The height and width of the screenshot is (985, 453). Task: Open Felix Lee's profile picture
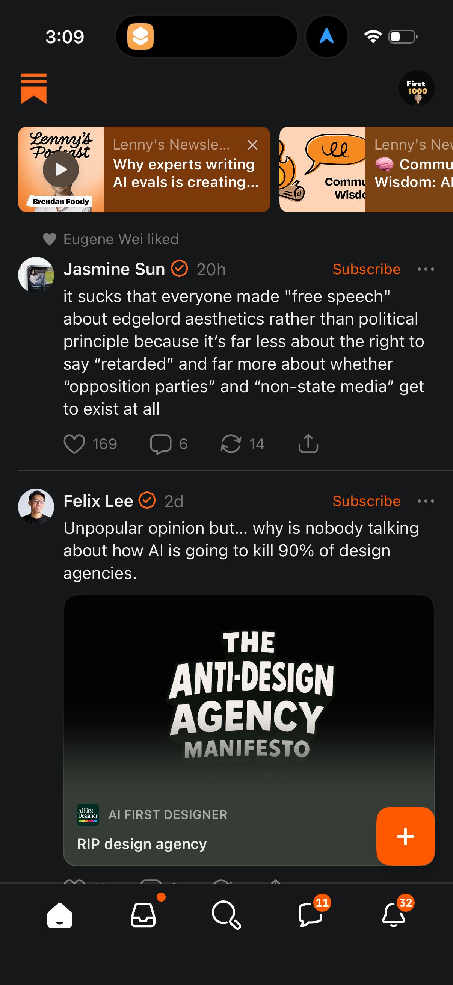coord(36,506)
